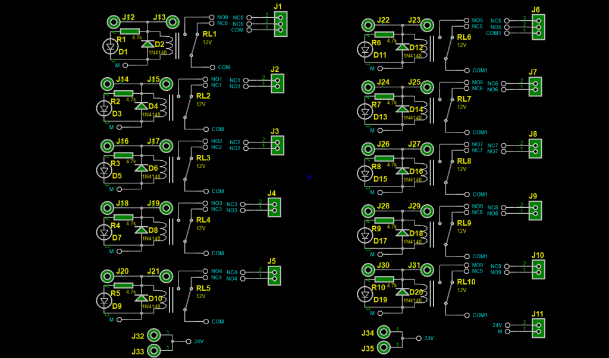Click the D2 1N4148 diode symbol
Image resolution: width=609 pixels, height=358 pixels.
pos(147,44)
